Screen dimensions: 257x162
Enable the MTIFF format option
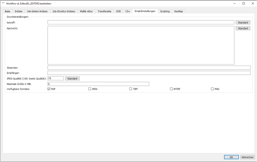tap(171, 89)
